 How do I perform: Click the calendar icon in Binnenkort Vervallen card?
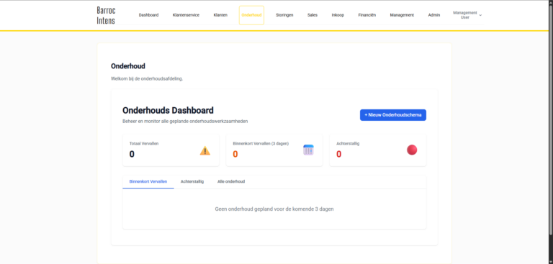(308, 150)
